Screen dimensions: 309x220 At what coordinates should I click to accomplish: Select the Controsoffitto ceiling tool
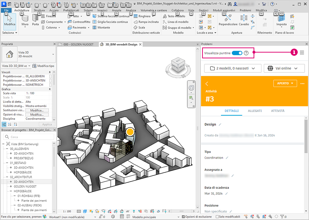pyautogui.click(x=79, y=22)
